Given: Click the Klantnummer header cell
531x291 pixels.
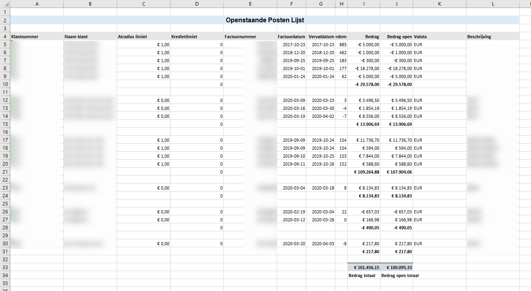Looking at the screenshot, I should (x=37, y=36).
